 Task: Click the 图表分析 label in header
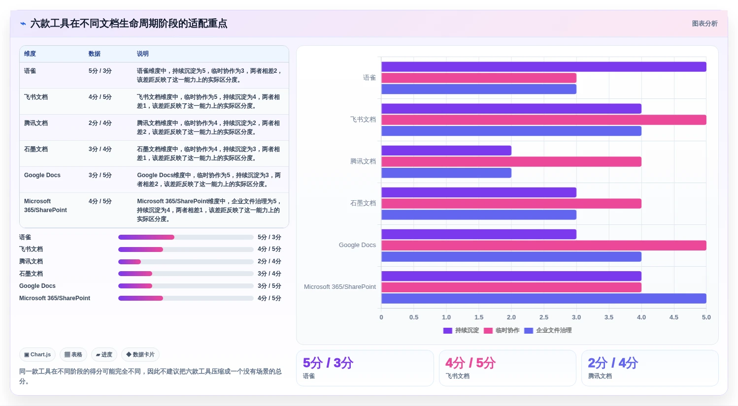point(704,24)
